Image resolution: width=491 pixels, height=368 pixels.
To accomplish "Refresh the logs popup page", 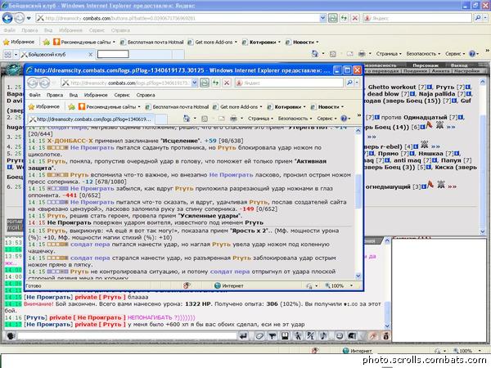I will click(x=215, y=83).
